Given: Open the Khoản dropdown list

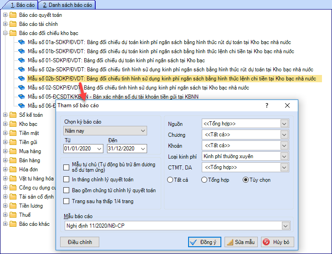Looking at the screenshot, I should click(x=284, y=145).
